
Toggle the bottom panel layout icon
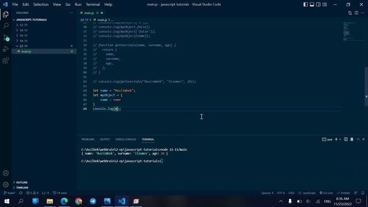pos(312,5)
